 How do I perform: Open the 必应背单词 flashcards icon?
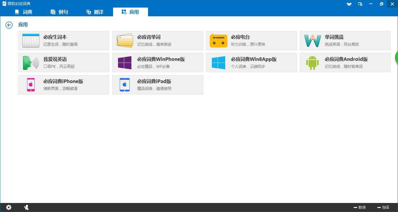pos(125,40)
